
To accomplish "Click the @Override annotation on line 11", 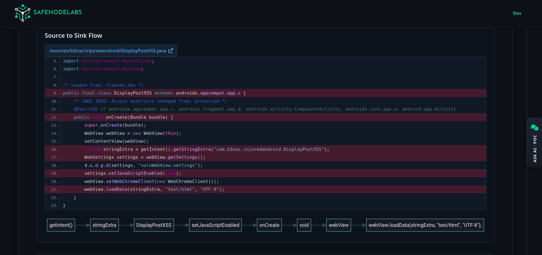I will tap(86, 109).
